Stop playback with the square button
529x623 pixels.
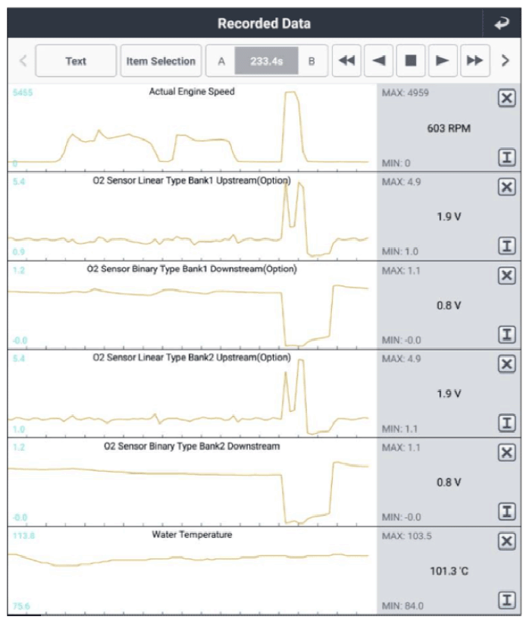click(411, 61)
